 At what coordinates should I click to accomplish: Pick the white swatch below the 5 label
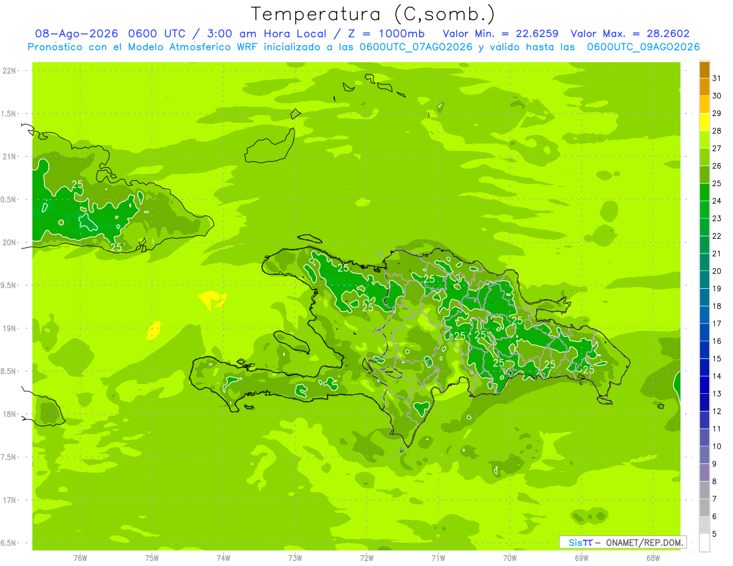point(704,543)
